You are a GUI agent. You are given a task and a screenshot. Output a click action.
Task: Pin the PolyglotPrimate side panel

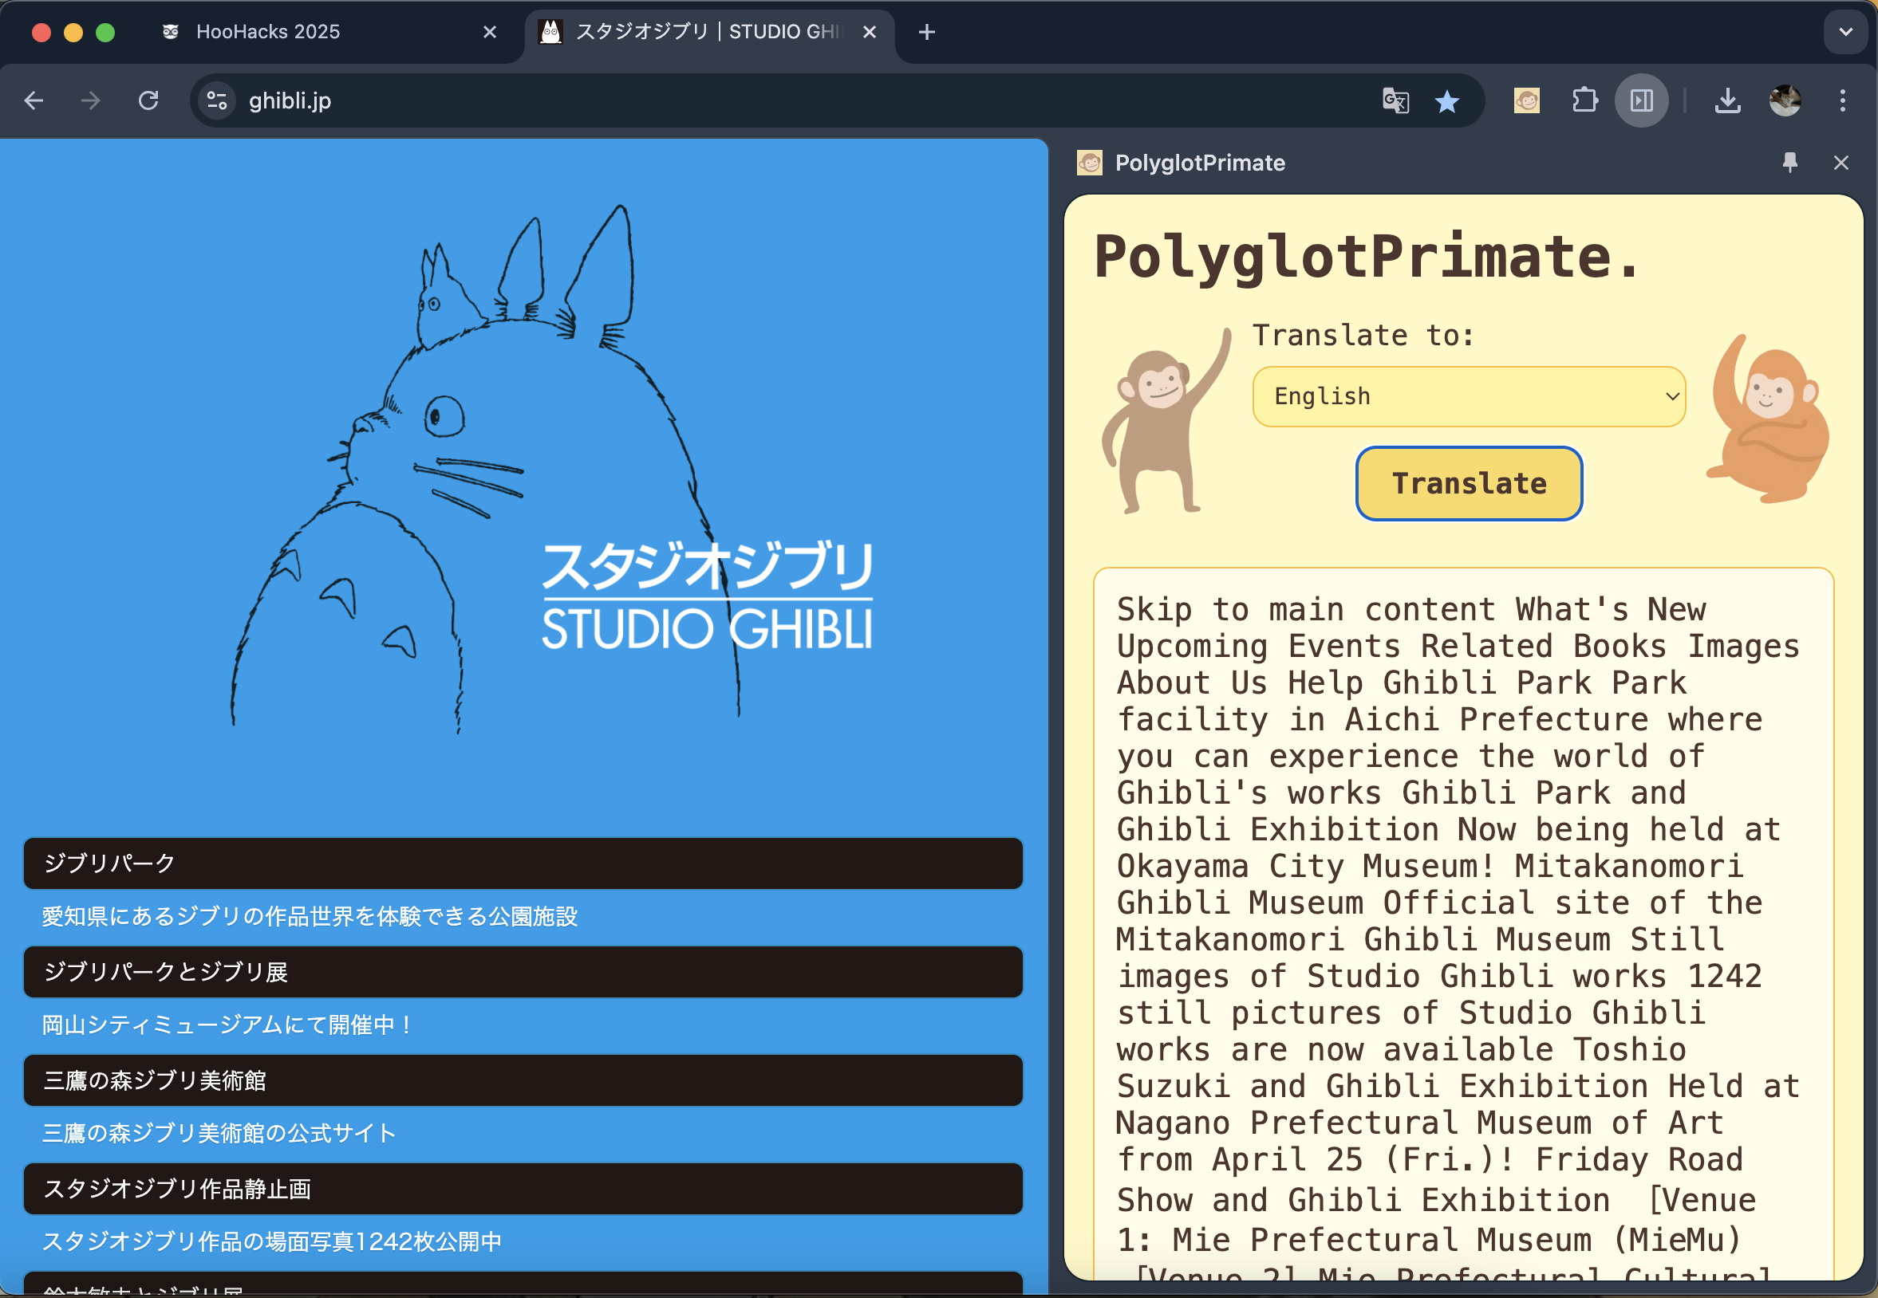click(x=1789, y=163)
